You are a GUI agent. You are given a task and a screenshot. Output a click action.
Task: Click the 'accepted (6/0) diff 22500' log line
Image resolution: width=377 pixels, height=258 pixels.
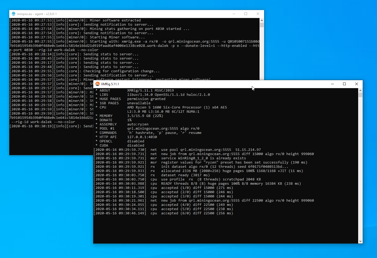(x=163, y=213)
